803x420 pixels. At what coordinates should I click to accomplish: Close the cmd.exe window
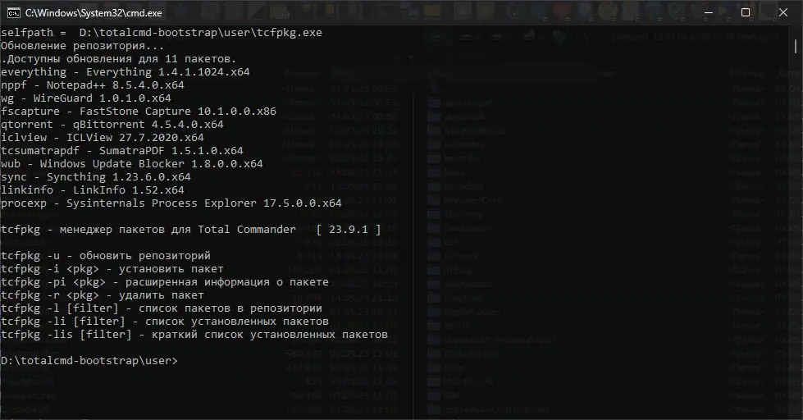(x=783, y=12)
